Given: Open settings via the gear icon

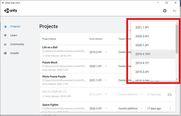Looking at the screenshot, I should (x=165, y=11).
